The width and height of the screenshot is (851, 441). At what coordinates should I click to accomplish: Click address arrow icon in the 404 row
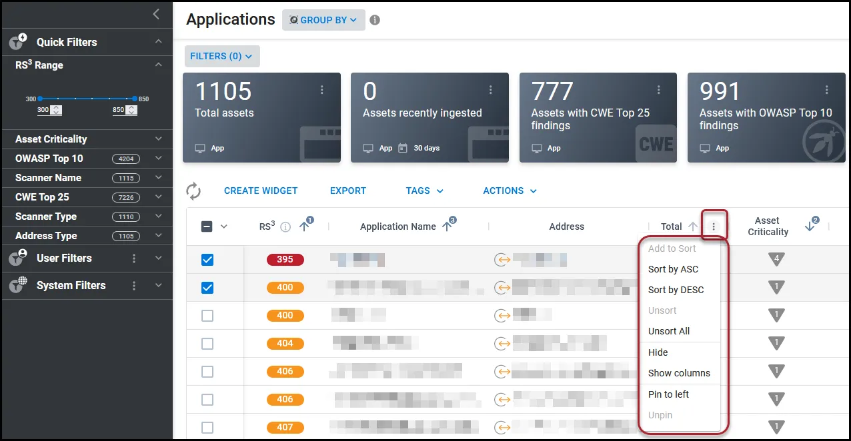coord(502,344)
